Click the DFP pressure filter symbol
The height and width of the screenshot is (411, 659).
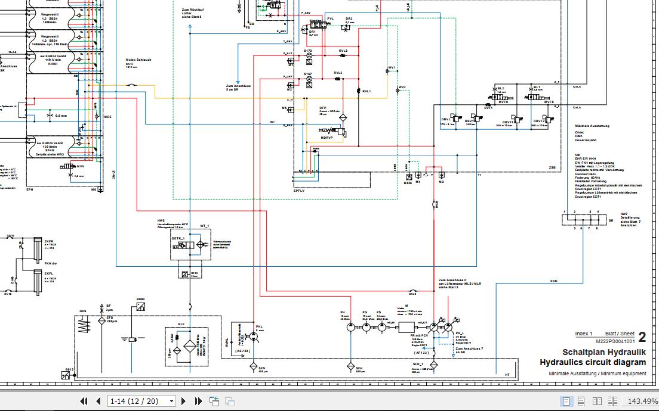[343, 117]
